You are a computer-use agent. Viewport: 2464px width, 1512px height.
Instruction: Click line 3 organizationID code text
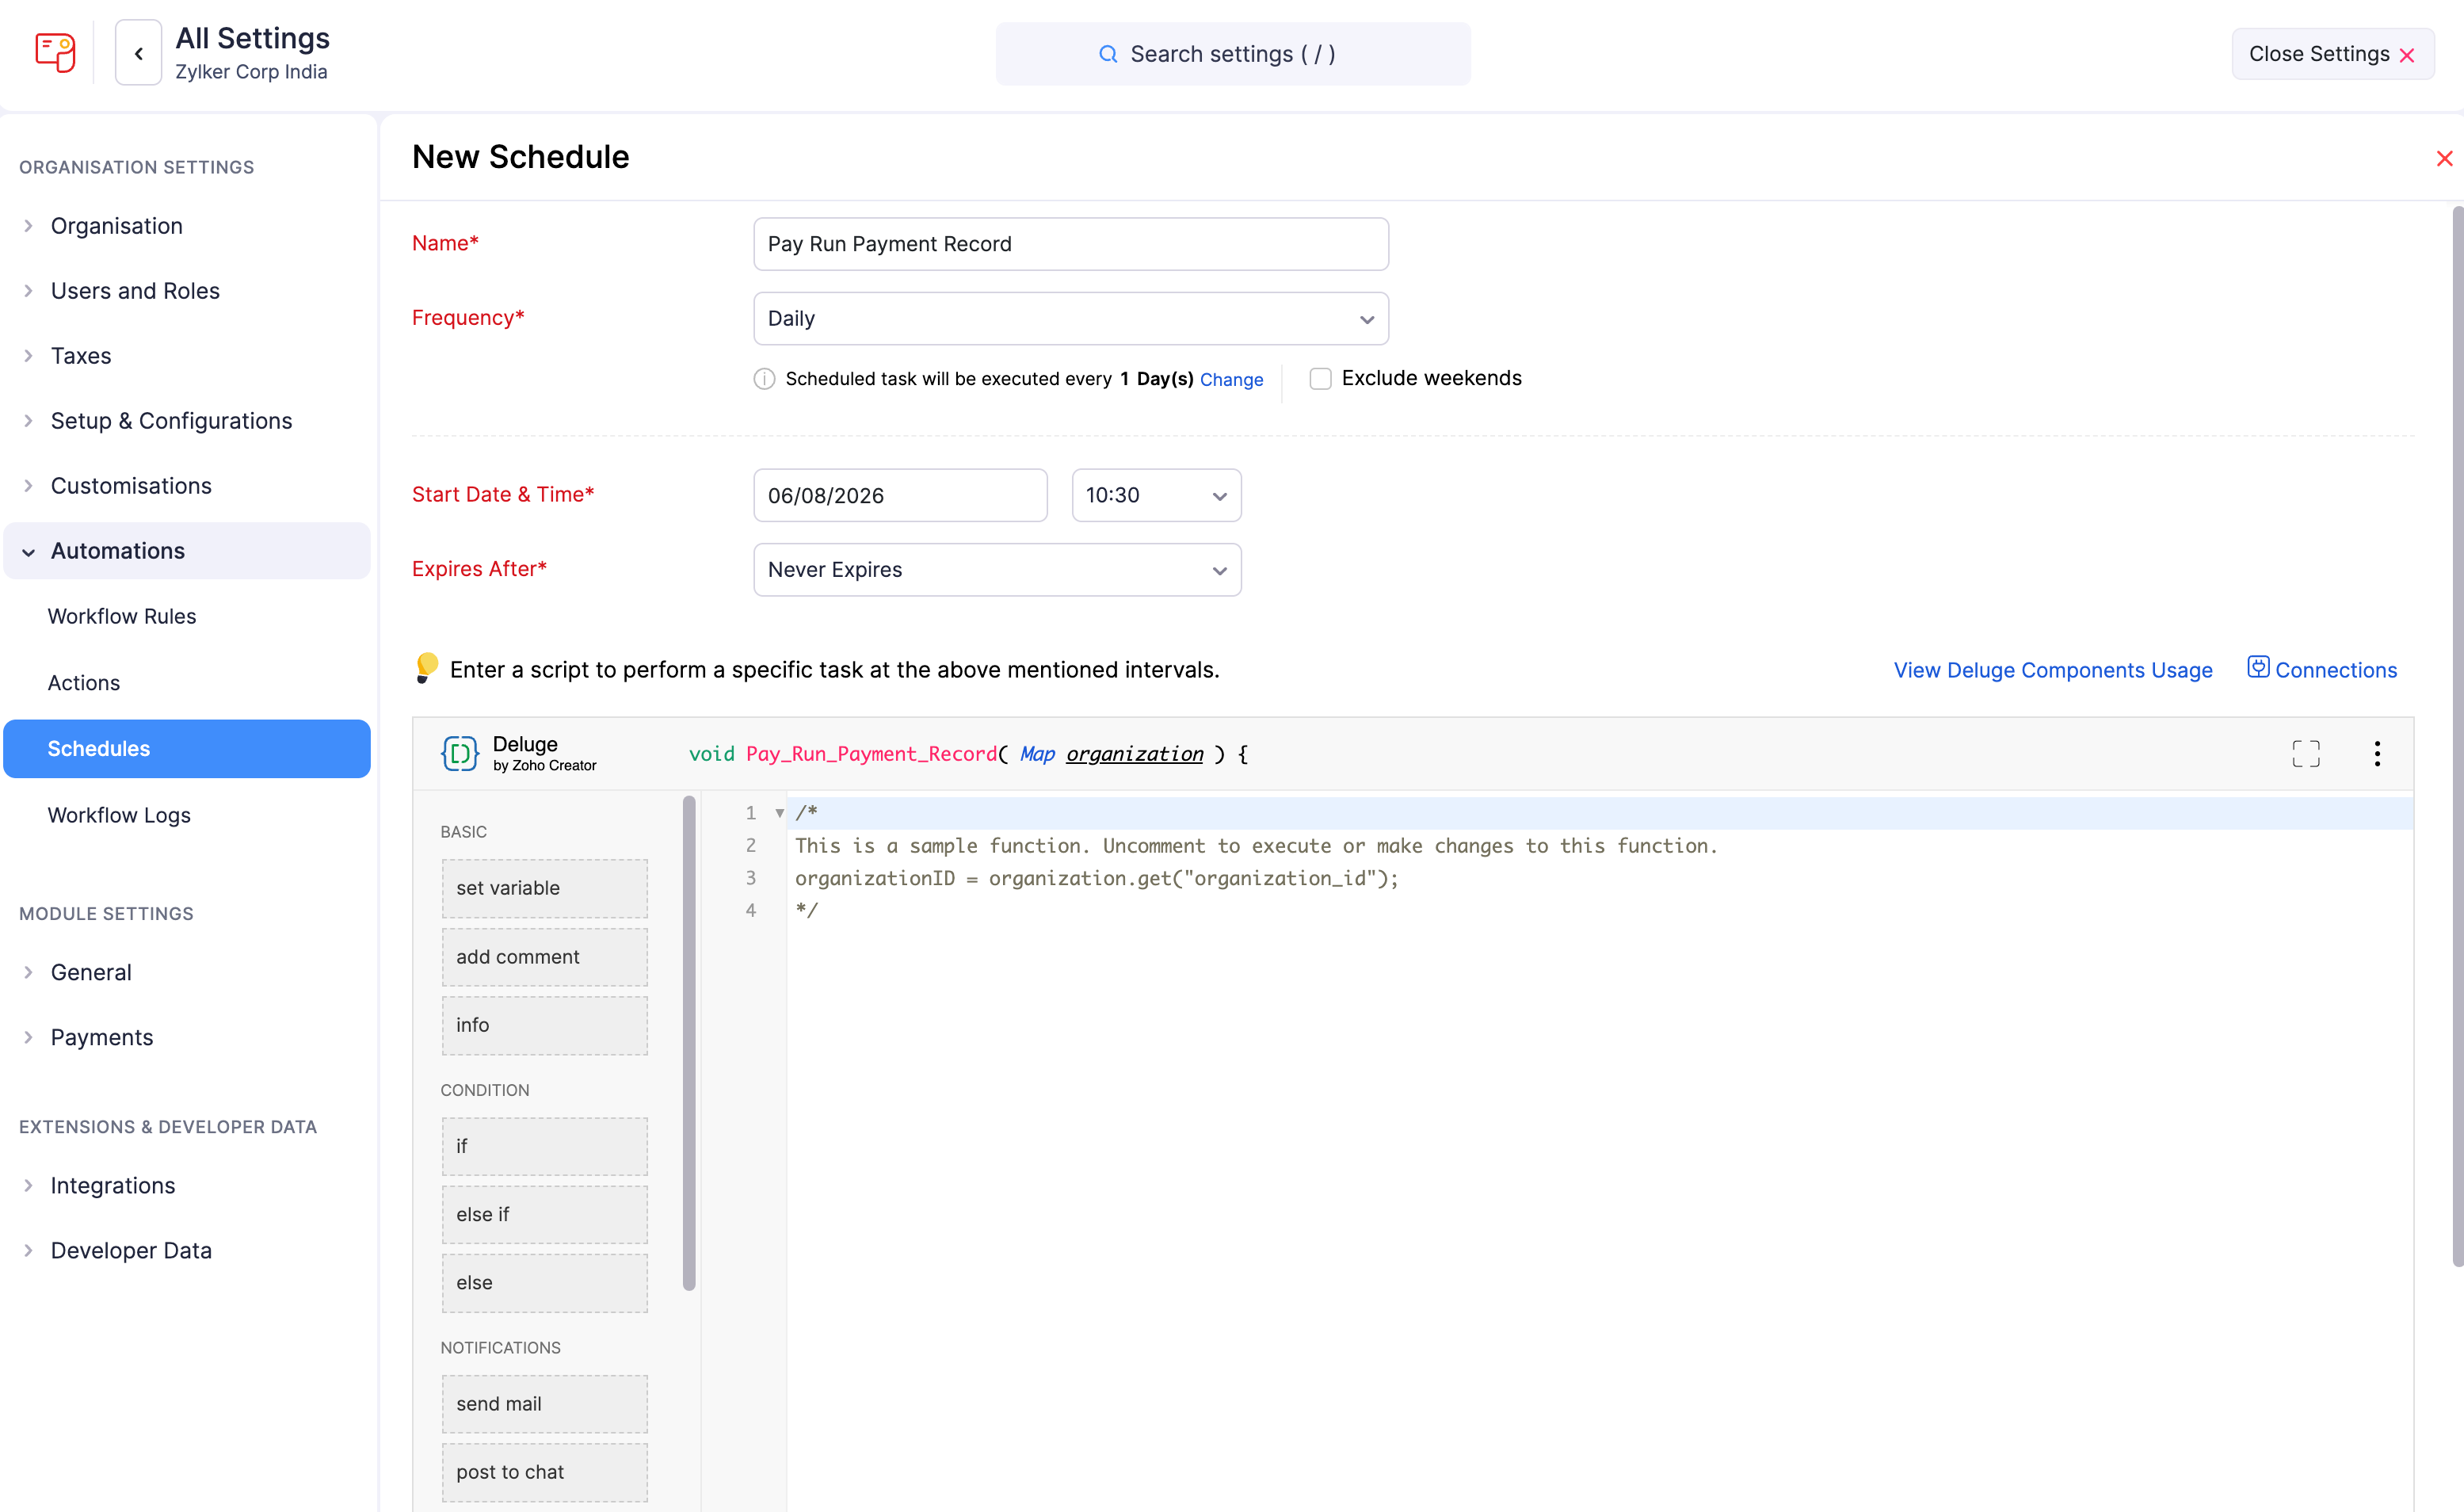[x=1096, y=878]
